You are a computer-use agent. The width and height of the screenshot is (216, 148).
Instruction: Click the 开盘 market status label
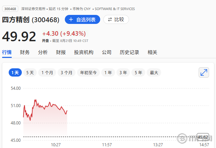pos(45,41)
